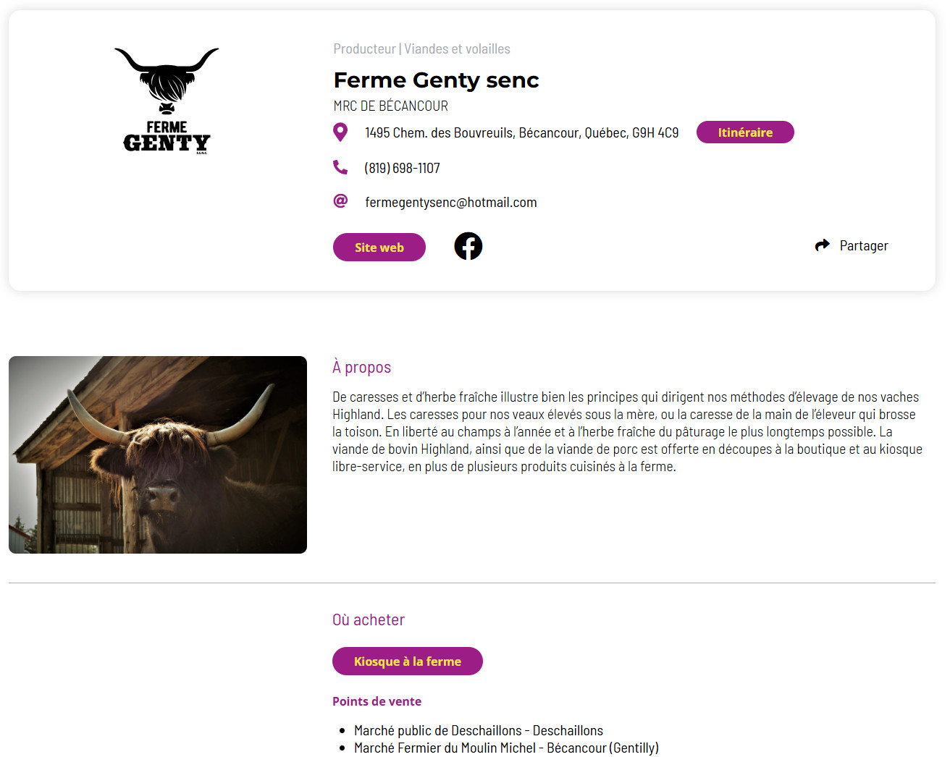The height and width of the screenshot is (757, 950).
Task: Click the Bécancour street address text
Action: [521, 133]
